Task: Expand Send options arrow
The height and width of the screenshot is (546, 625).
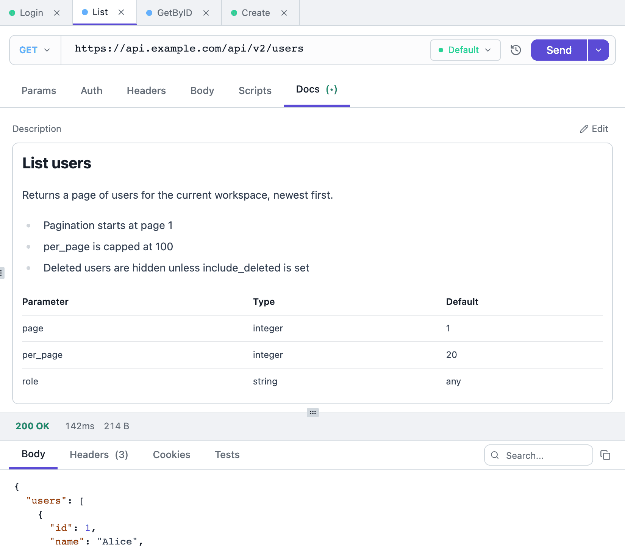Action: (598, 50)
